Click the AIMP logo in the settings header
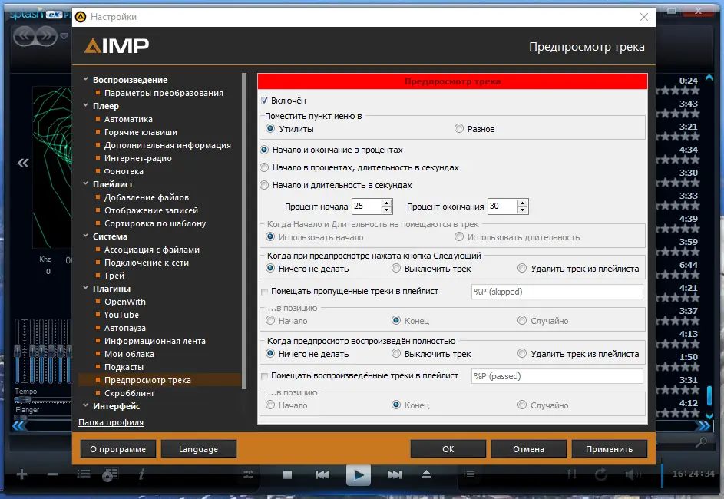Screen dimensions: 724x499 click(x=117, y=46)
